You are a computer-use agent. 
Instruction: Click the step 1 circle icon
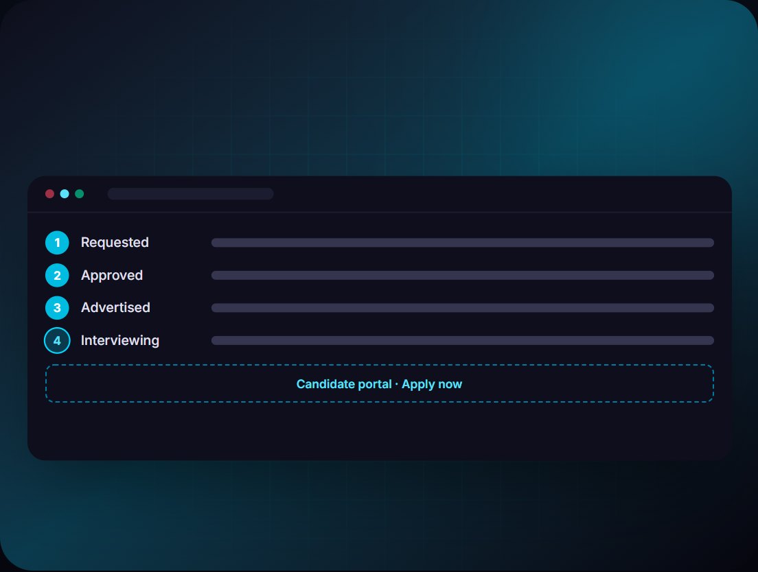(57, 242)
